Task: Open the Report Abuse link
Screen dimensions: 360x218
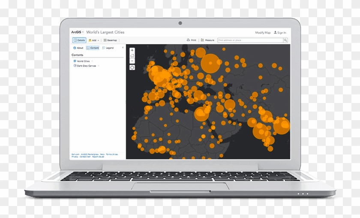Action: 98,157
